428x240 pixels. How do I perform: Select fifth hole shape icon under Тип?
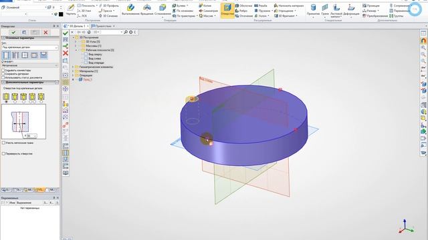(x=43, y=55)
